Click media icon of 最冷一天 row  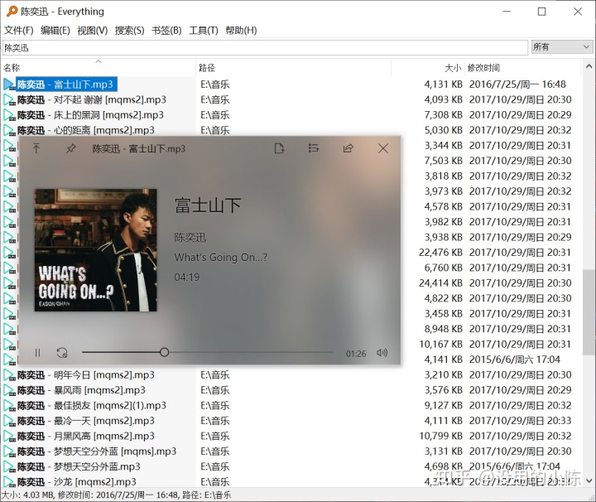[x=9, y=421]
